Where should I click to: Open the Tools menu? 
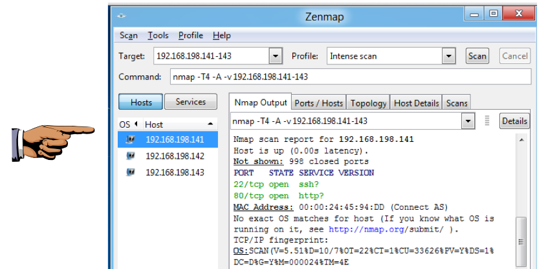pos(158,35)
